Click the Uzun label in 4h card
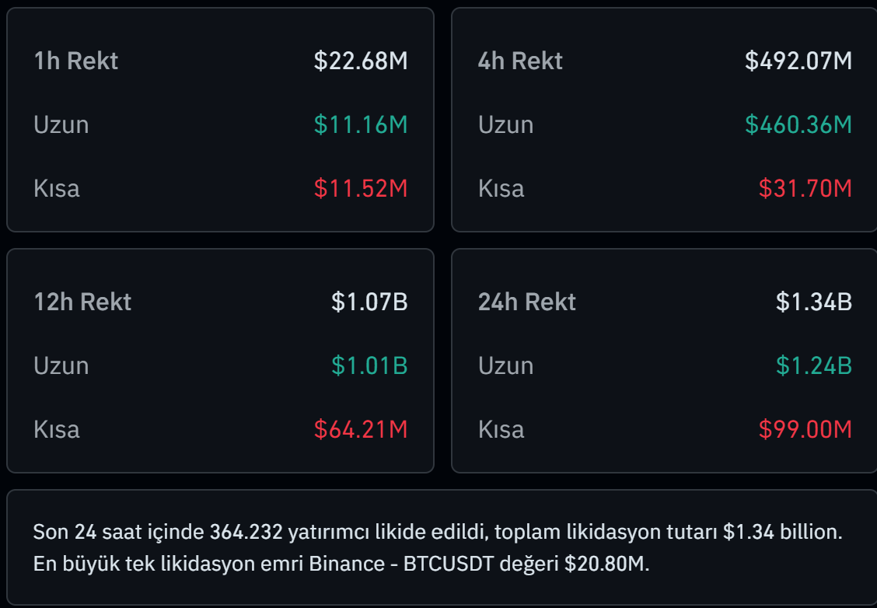The height and width of the screenshot is (608, 877). [x=505, y=124]
